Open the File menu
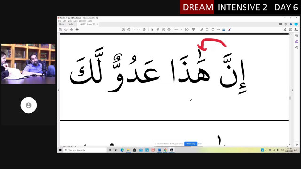The width and height of the screenshot is (301, 169). (x=60, y=21)
